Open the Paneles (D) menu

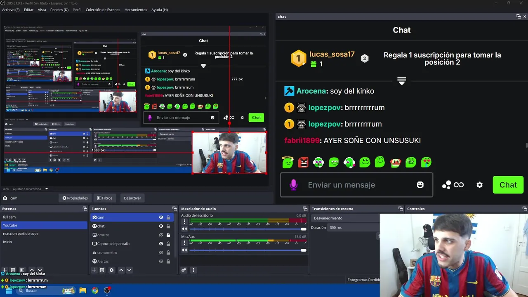pos(59,9)
